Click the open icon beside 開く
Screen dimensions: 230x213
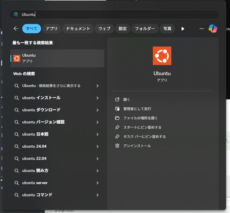(117, 99)
